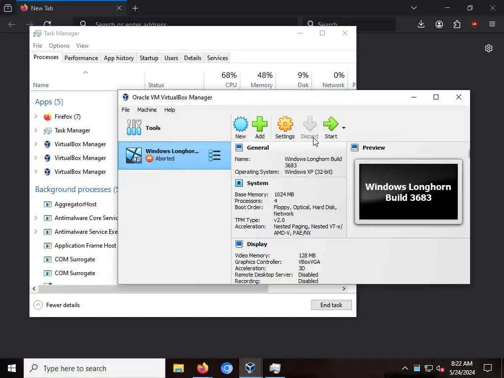Click the Windows Longhorn preview thumbnail
Screen dimensions: 504x378
pyautogui.click(x=408, y=191)
